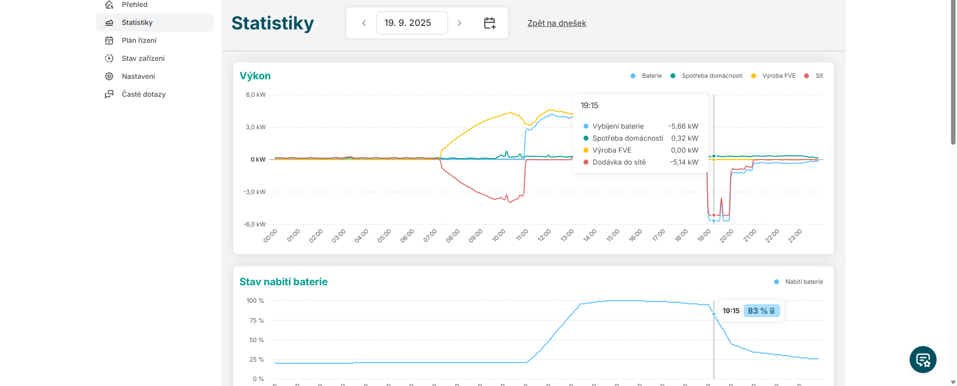The width and height of the screenshot is (957, 386).
Task: Click the Přehled home icon in sidebar
Action: click(109, 5)
